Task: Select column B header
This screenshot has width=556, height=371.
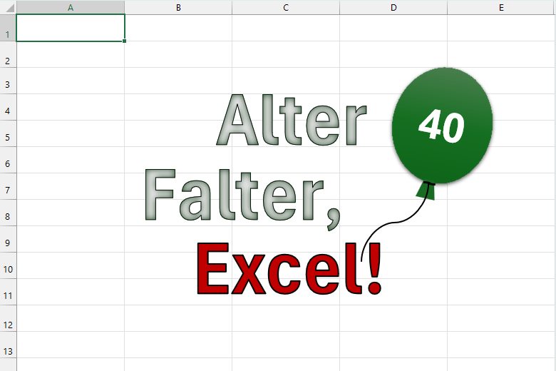Action: point(178,7)
